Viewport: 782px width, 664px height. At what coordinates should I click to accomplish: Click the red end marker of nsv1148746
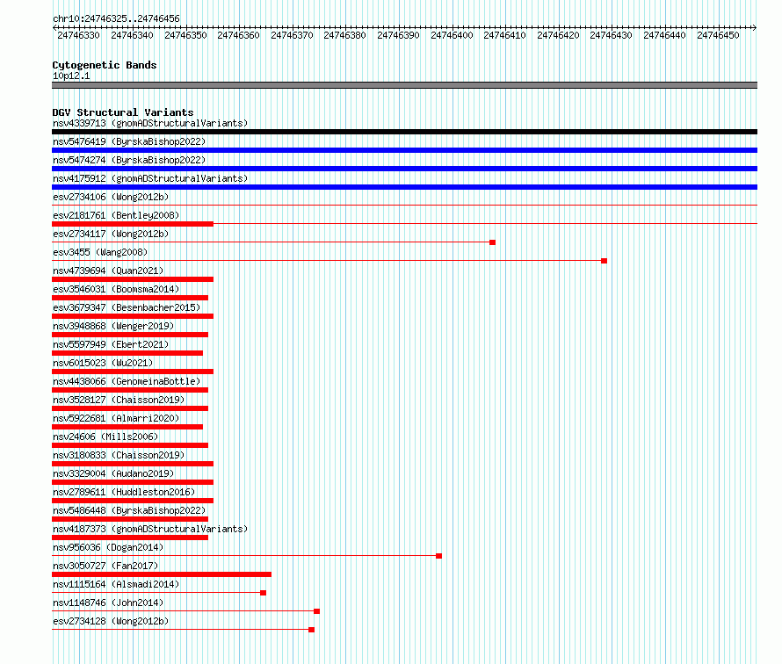pyautogui.click(x=316, y=611)
